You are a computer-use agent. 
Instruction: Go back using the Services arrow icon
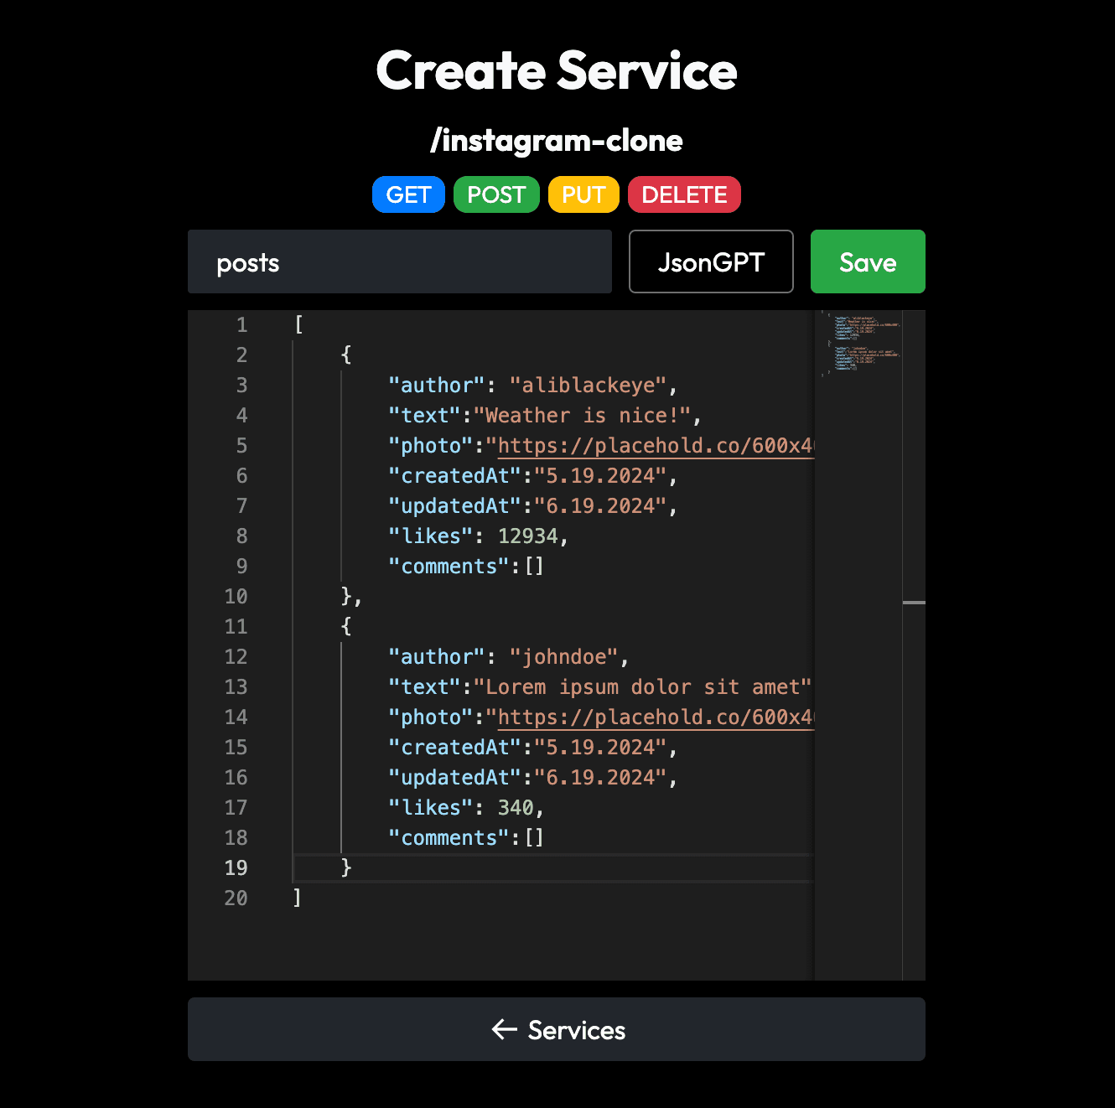point(505,1029)
